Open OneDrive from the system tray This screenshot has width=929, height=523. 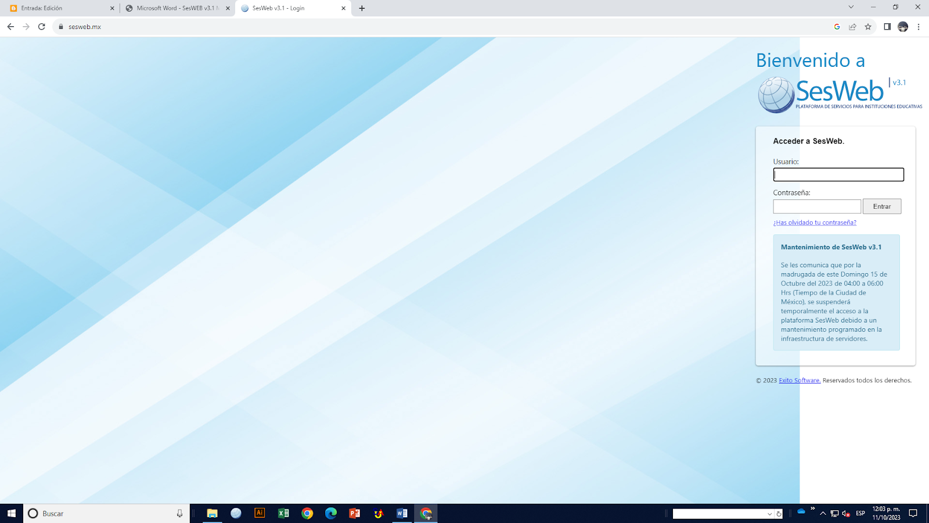(801, 511)
